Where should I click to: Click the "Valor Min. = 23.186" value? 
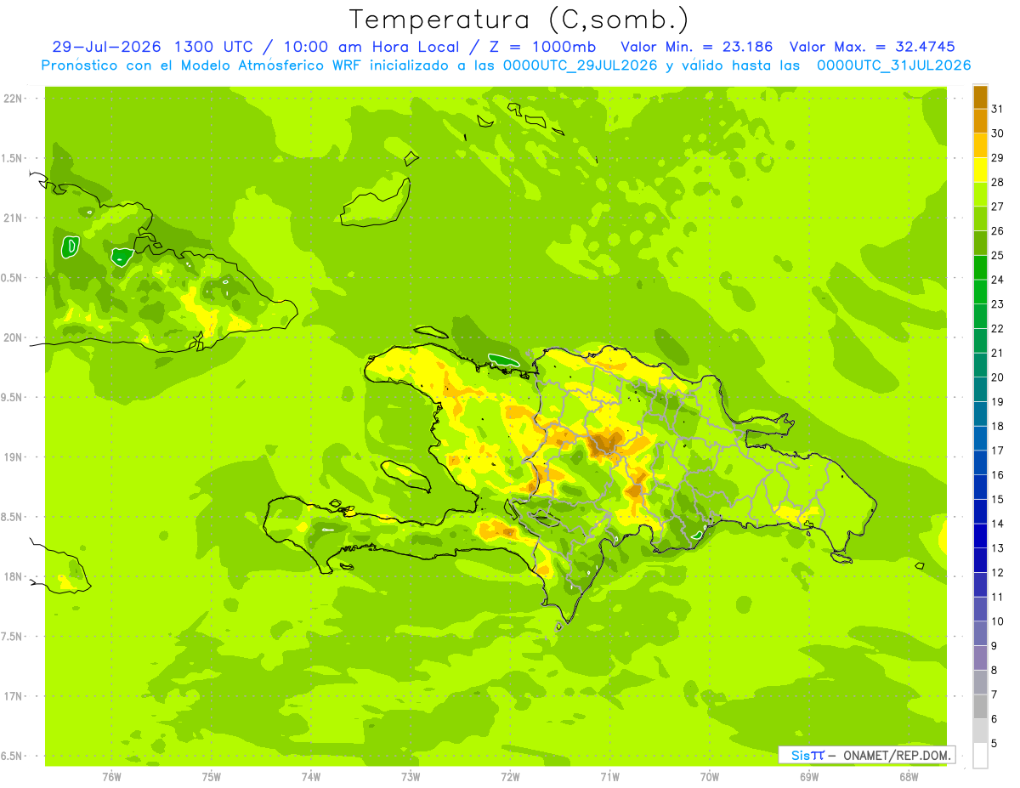tap(697, 47)
